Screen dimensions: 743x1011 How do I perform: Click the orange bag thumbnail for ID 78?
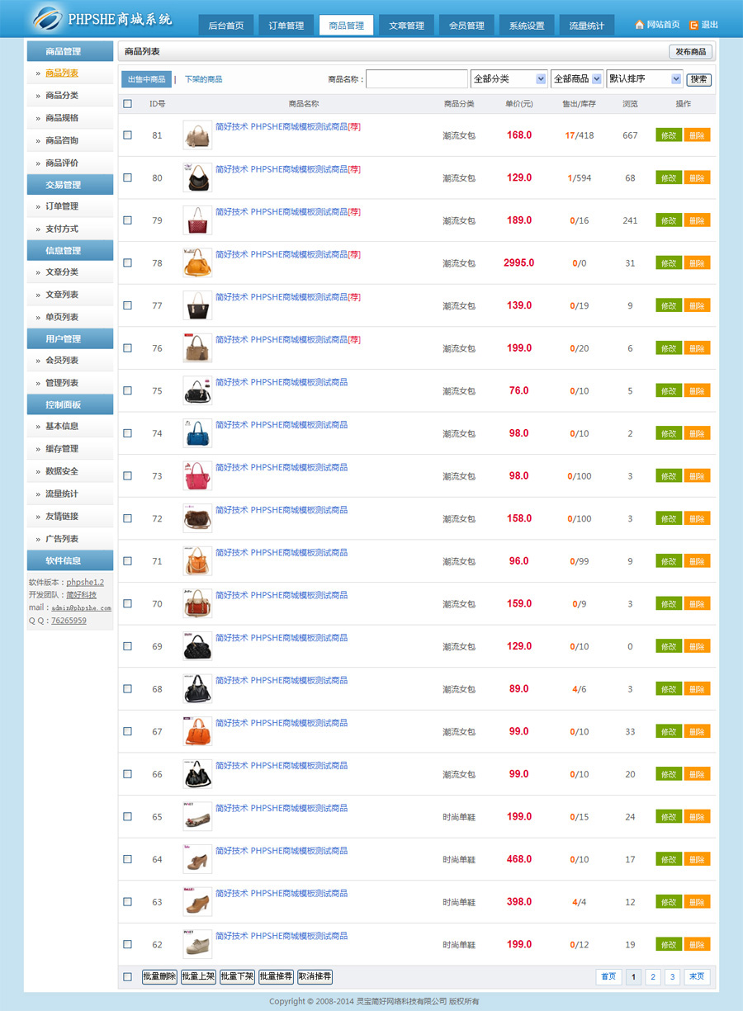[x=197, y=263]
